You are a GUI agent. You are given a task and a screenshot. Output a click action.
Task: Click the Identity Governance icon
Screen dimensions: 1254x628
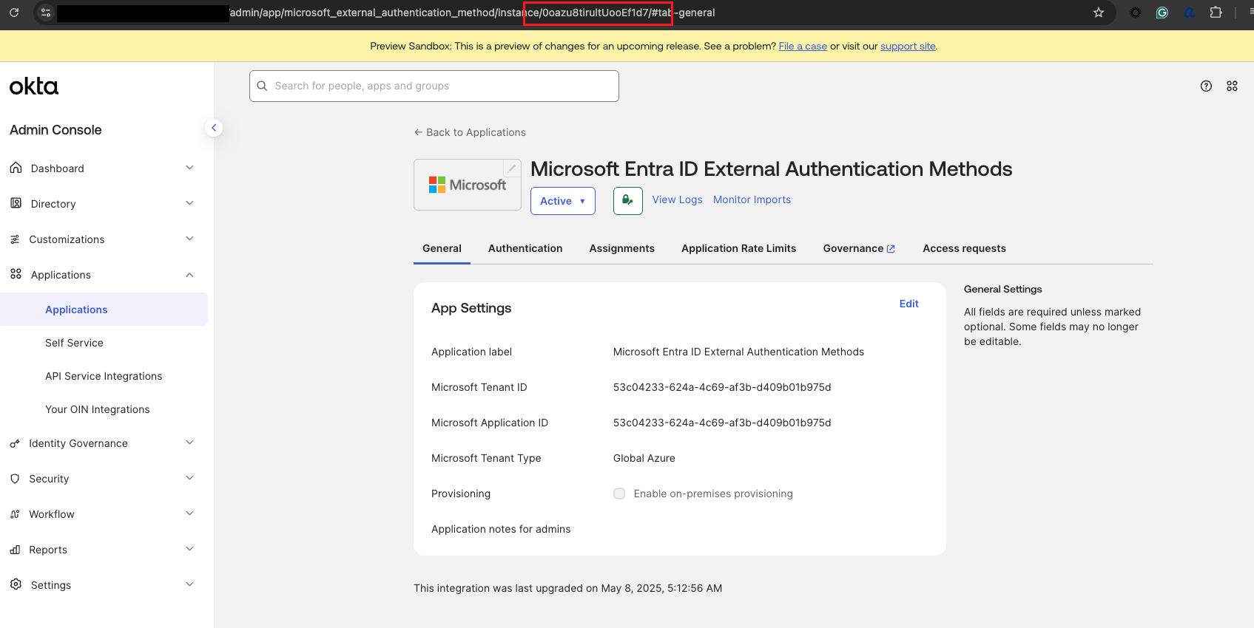[x=15, y=443]
